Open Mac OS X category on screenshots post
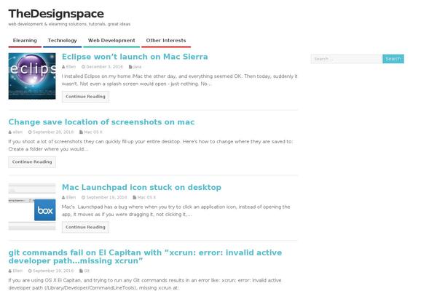 [93, 132]
